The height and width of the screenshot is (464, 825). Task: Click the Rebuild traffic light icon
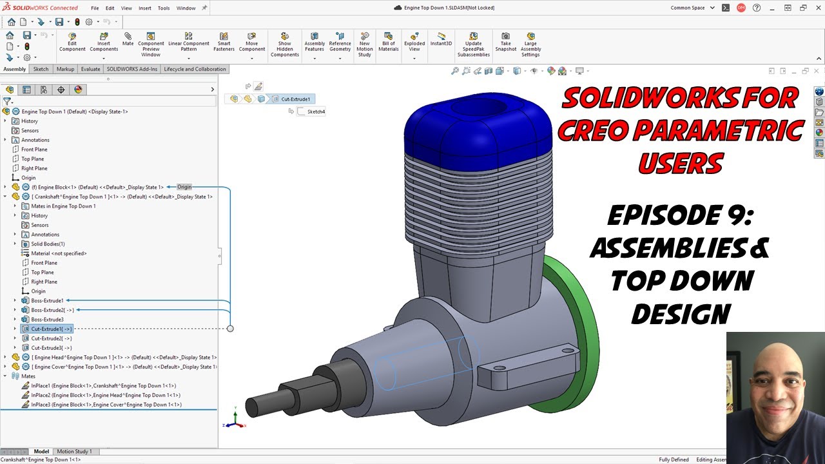[79, 22]
